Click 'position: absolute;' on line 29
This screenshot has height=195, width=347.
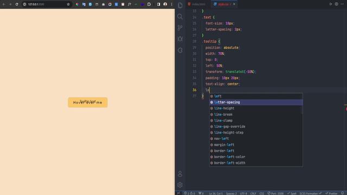[223, 48]
